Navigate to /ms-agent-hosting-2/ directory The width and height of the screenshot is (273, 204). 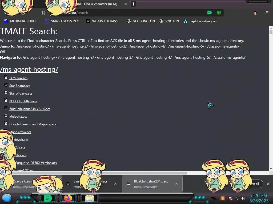76,57
